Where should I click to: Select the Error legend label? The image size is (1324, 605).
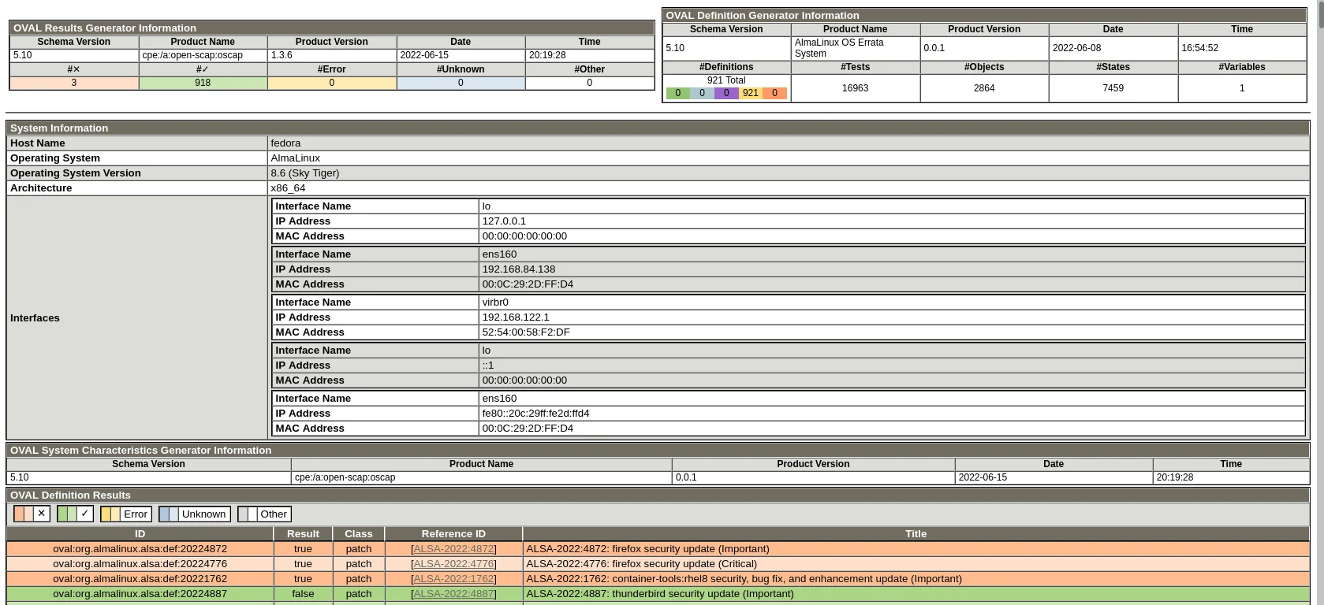[x=135, y=514]
